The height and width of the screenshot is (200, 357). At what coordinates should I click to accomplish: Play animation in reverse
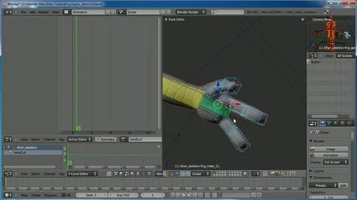[x=184, y=195]
